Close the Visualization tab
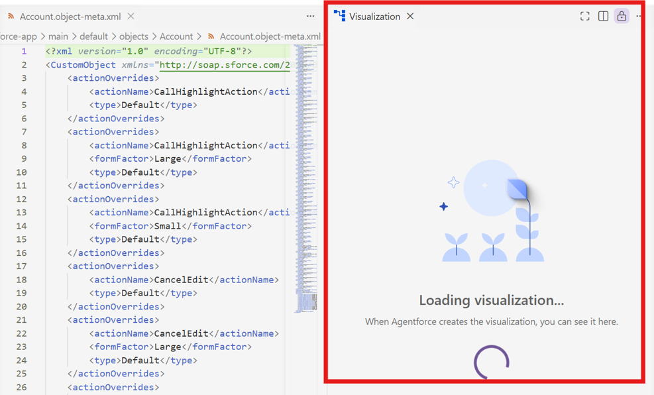The image size is (654, 395). 410,17
